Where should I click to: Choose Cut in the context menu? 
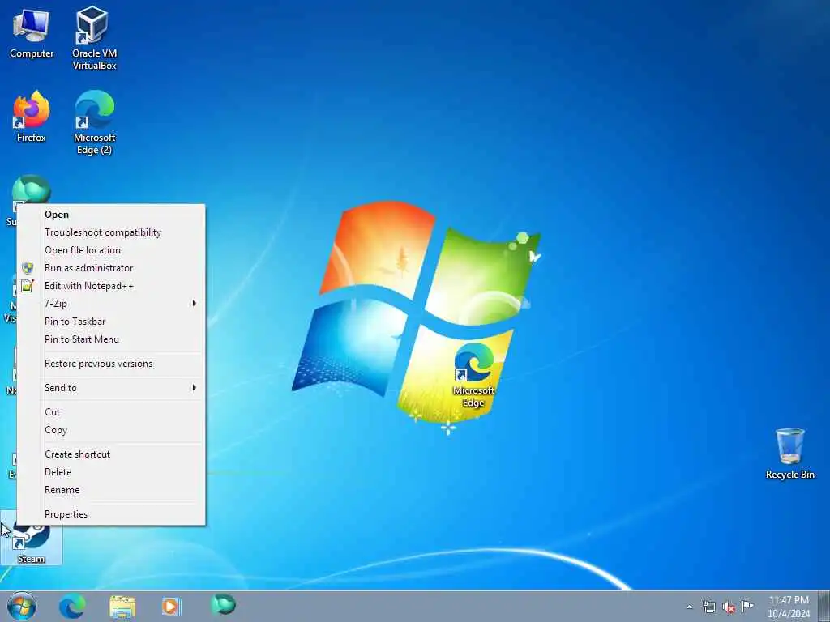click(x=111, y=412)
